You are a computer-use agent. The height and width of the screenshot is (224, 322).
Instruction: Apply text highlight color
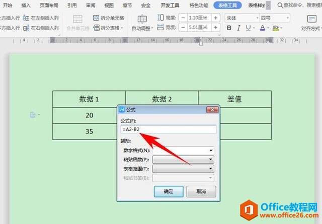(276, 28)
